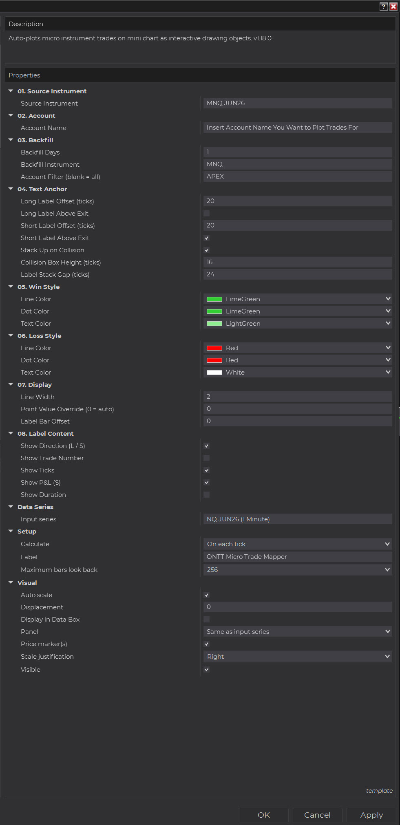Edit Account Filter APEX field

(298, 176)
